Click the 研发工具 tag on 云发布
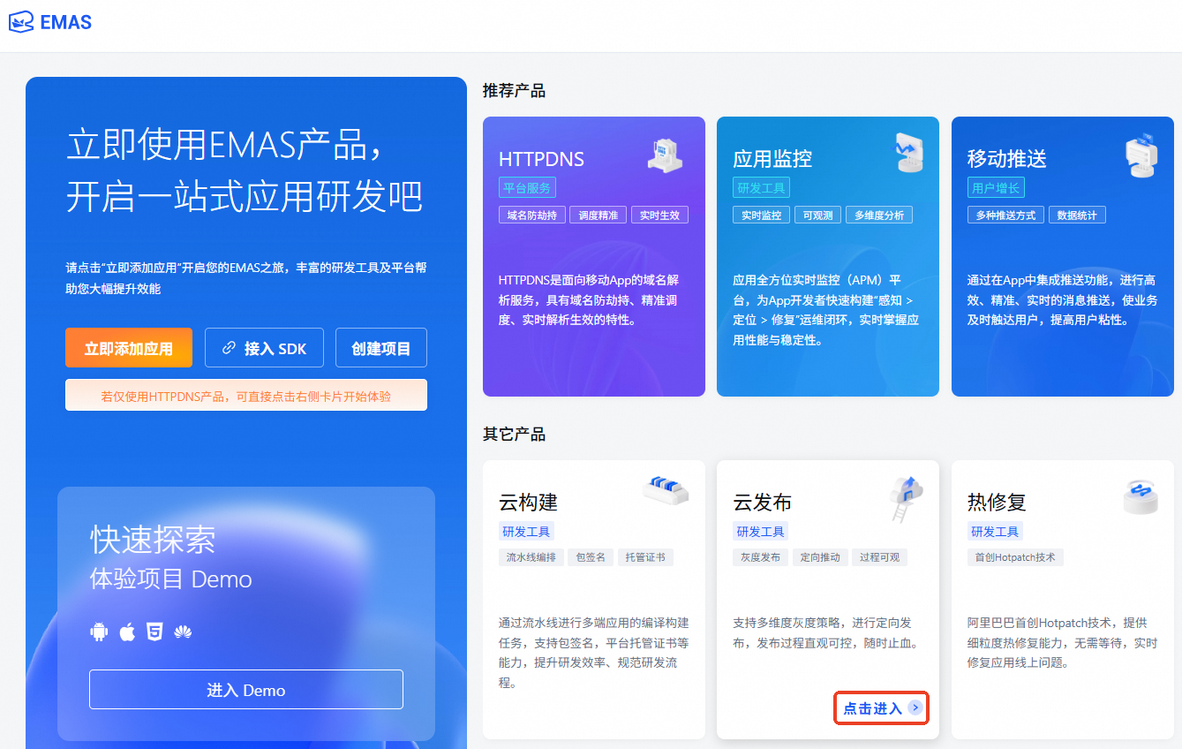The height and width of the screenshot is (749, 1182). click(x=760, y=531)
